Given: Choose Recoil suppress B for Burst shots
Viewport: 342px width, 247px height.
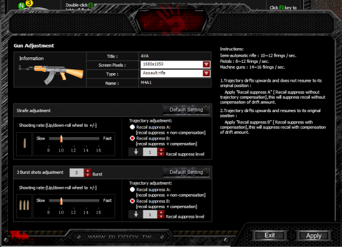Looking at the screenshot, I should click(x=132, y=201).
